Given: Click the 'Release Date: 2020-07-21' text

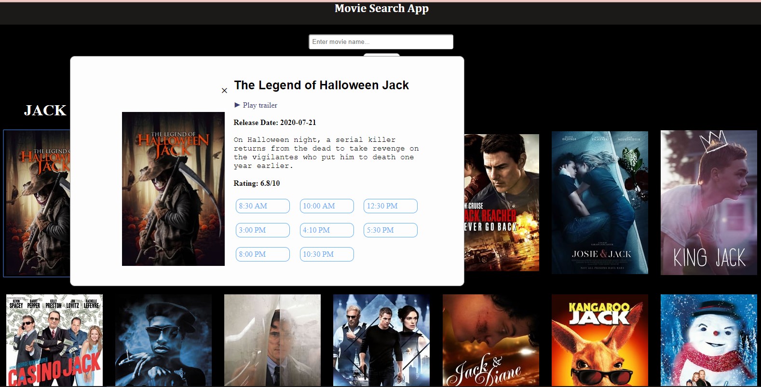Looking at the screenshot, I should [x=275, y=123].
